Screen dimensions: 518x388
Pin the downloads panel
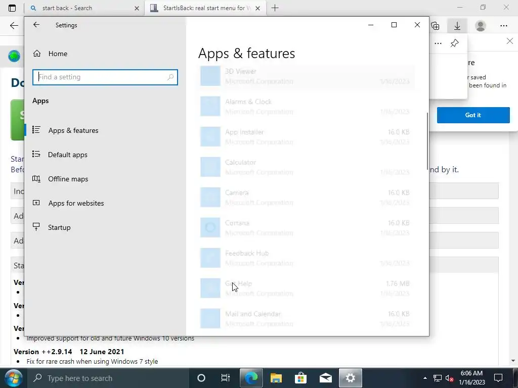[x=455, y=43]
